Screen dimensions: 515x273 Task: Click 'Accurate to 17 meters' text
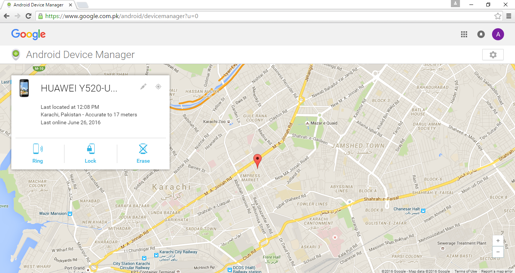tap(111, 114)
